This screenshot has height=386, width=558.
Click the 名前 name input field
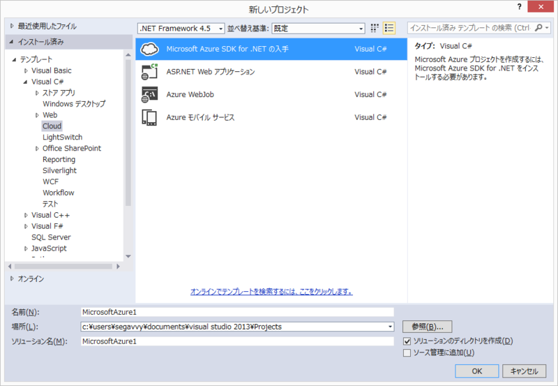(x=237, y=312)
